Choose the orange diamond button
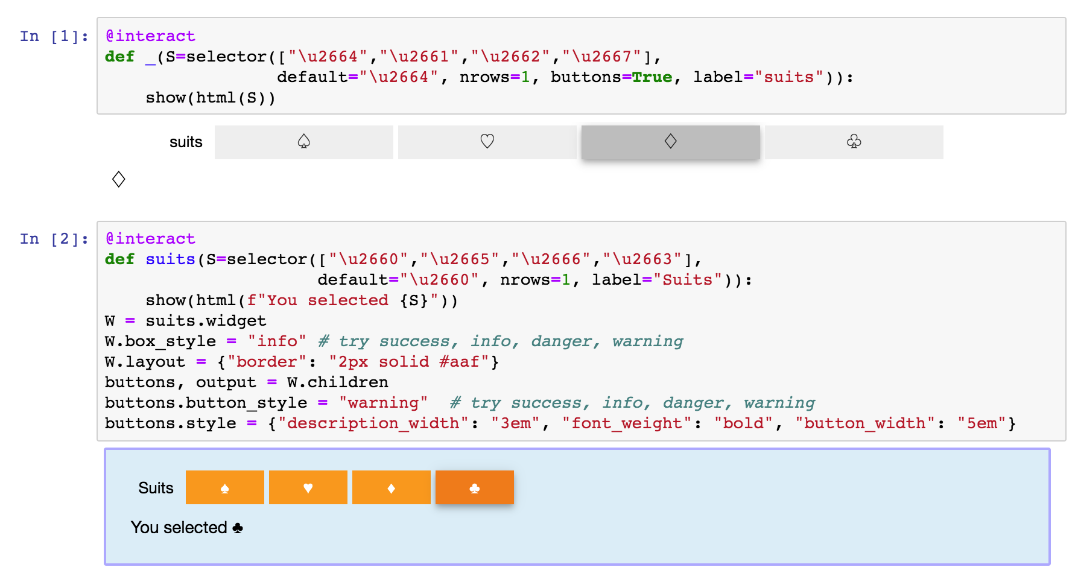The width and height of the screenshot is (1075, 573). point(391,487)
